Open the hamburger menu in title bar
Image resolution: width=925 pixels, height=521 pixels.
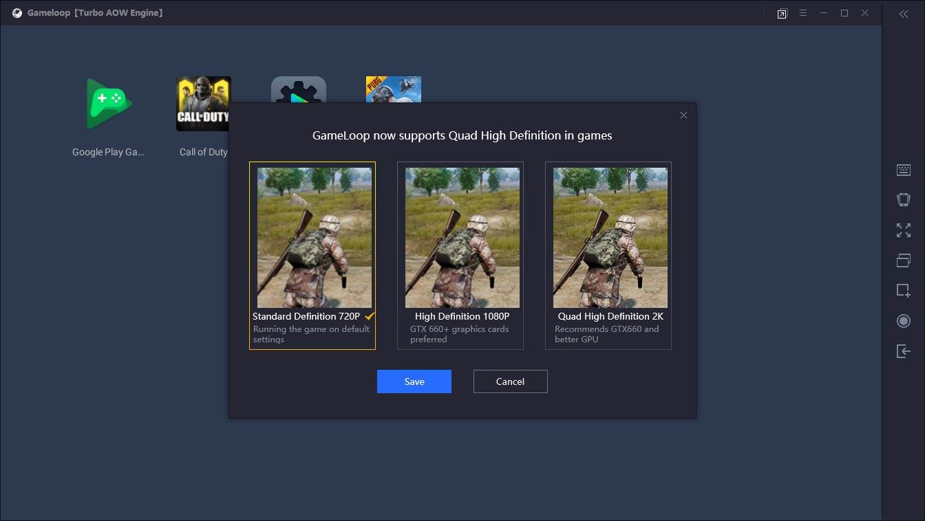(803, 13)
